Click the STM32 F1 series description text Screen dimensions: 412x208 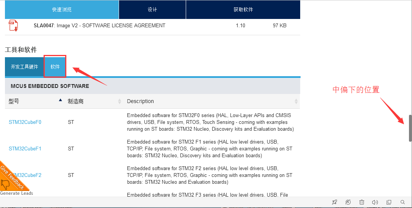click(x=210, y=149)
